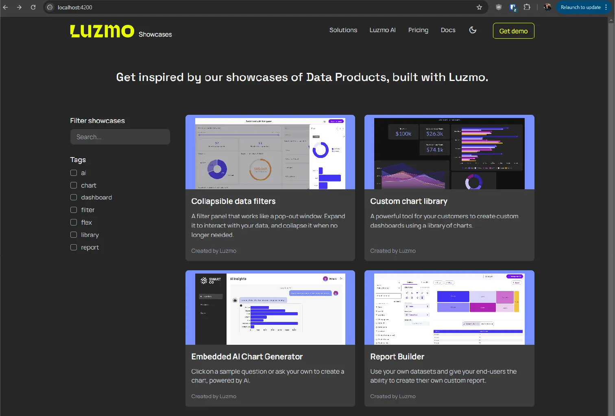This screenshot has height=416, width=615.
Task: View site information icon in address bar
Action: [x=50, y=7]
